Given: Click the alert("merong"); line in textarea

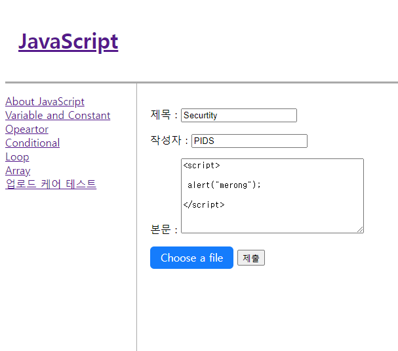Looking at the screenshot, I should tap(224, 185).
